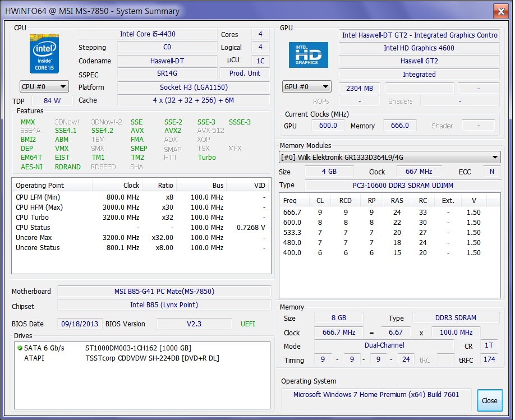
Task: Click the PC3-10600 DDR3 SDRAM UDIMM field
Action: tap(403, 185)
